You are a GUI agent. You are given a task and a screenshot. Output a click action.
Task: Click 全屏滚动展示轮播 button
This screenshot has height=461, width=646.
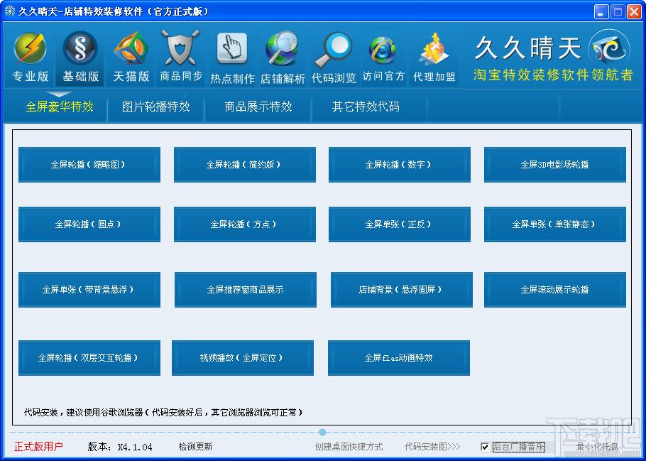555,290
